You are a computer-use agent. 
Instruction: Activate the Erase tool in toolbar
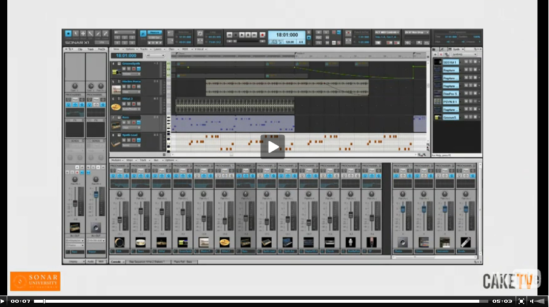(x=106, y=33)
